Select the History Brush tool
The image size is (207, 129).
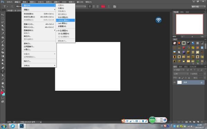coord(3,49)
